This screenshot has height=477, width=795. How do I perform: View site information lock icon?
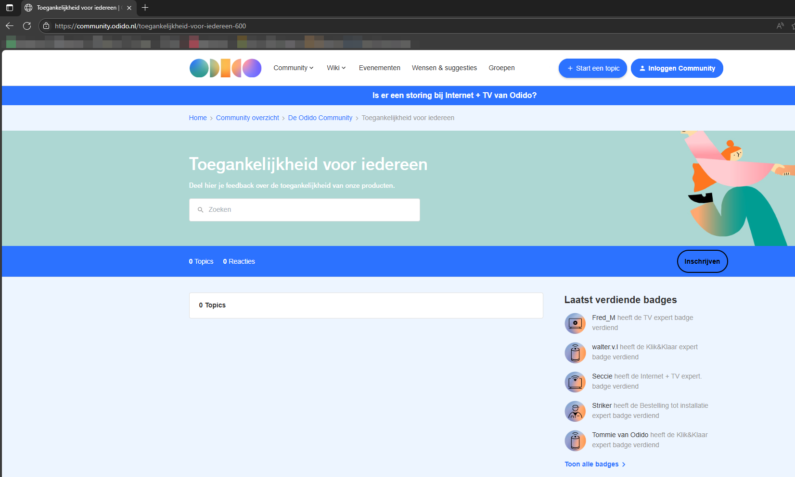46,26
